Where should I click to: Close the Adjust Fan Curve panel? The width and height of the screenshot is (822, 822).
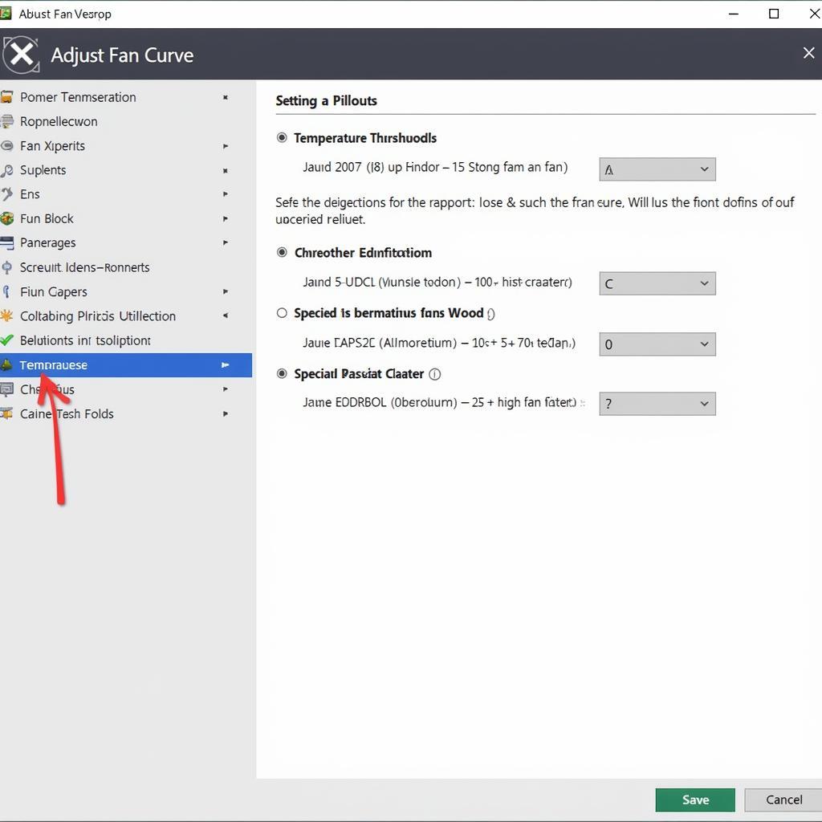coord(808,52)
